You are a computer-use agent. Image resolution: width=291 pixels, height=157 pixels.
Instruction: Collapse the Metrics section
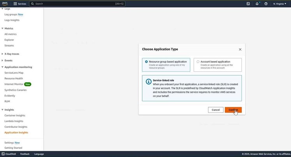pyautogui.click(x=2, y=28)
